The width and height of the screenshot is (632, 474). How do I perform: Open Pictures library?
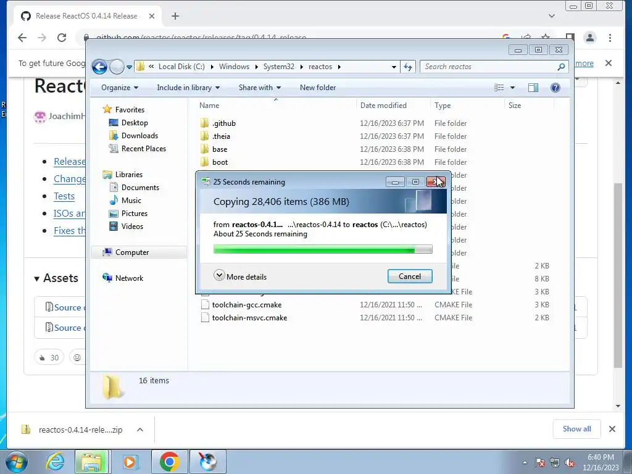click(x=134, y=213)
